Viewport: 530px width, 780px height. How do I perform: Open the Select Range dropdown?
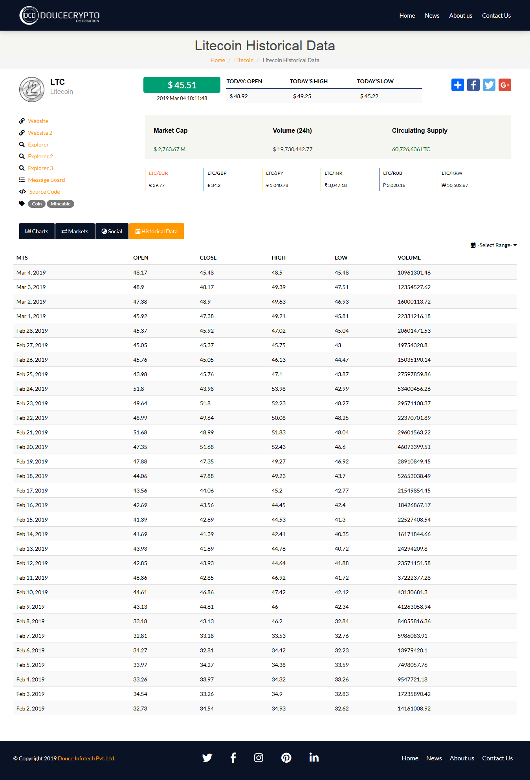tap(494, 245)
